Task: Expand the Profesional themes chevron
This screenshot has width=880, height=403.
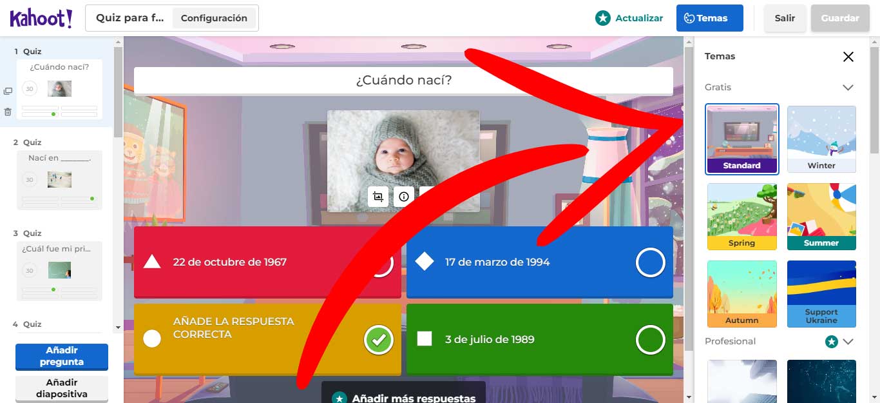Action: click(848, 341)
